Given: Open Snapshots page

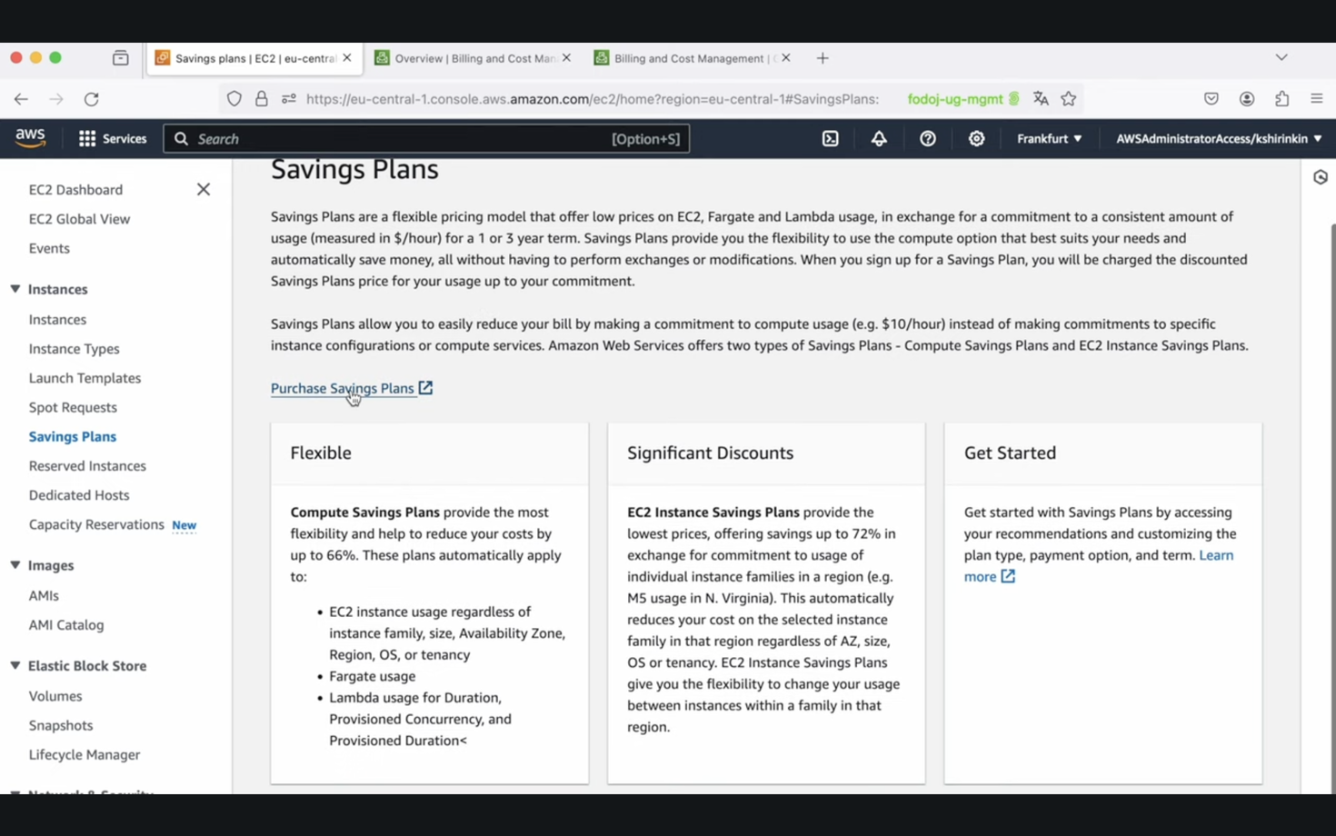Looking at the screenshot, I should [61, 725].
